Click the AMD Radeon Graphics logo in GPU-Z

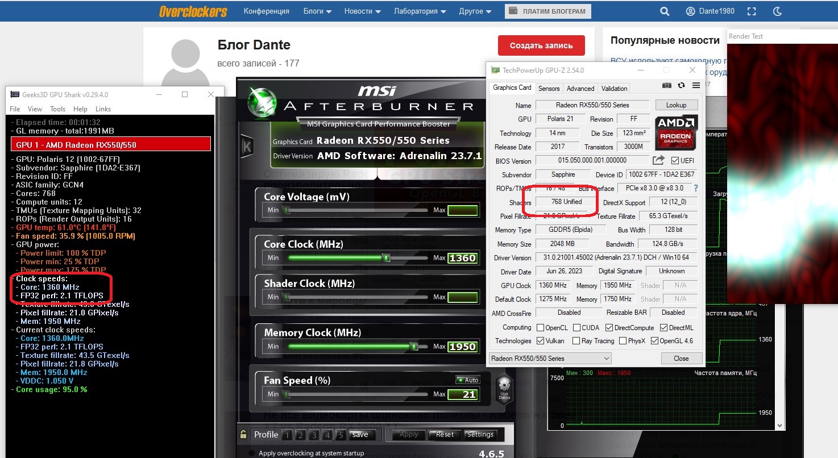coord(677,132)
